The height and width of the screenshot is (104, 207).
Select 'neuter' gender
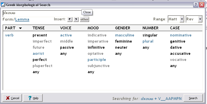pos(121,47)
